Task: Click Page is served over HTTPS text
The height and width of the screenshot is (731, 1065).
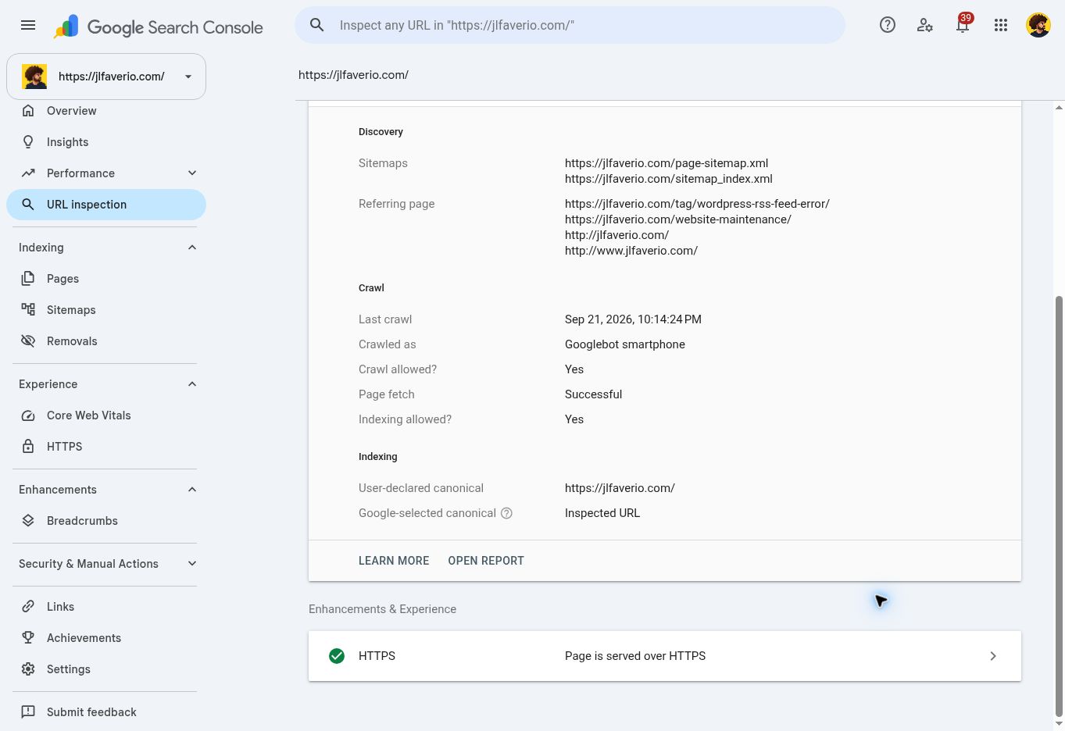Action: pos(635,656)
